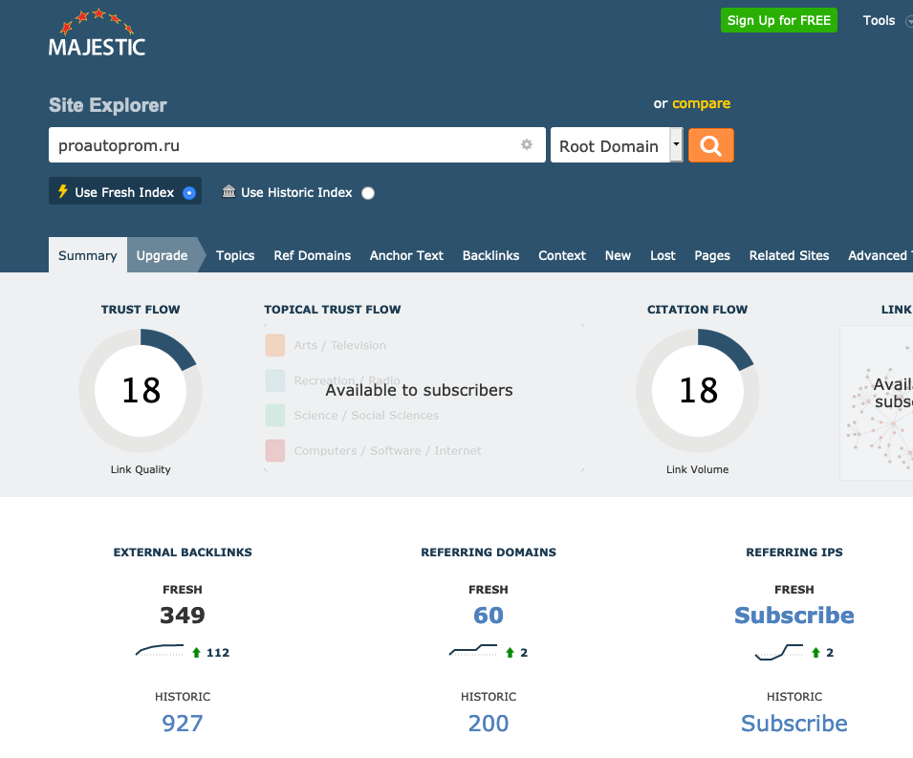
Task: Click the orange magnifying glass search button
Action: point(710,145)
